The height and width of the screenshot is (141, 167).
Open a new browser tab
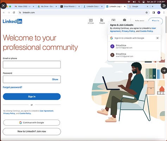[153, 7]
